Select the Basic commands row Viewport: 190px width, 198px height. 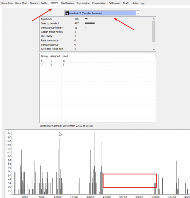point(96,40)
